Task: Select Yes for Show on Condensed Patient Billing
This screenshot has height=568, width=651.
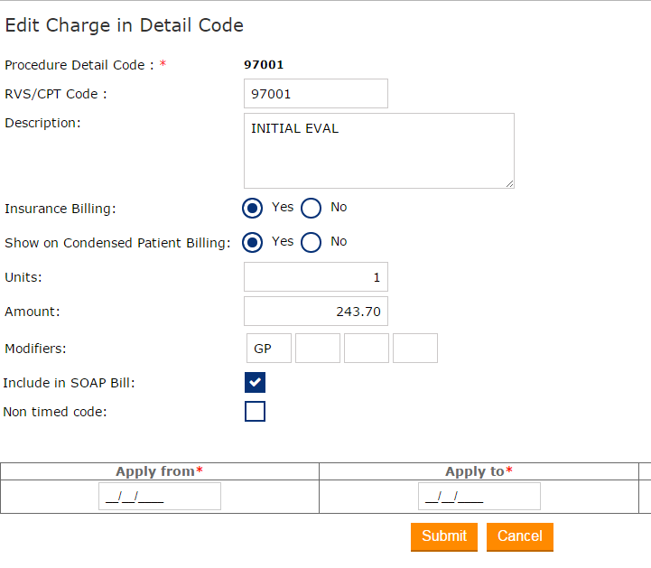Action: 254,243
